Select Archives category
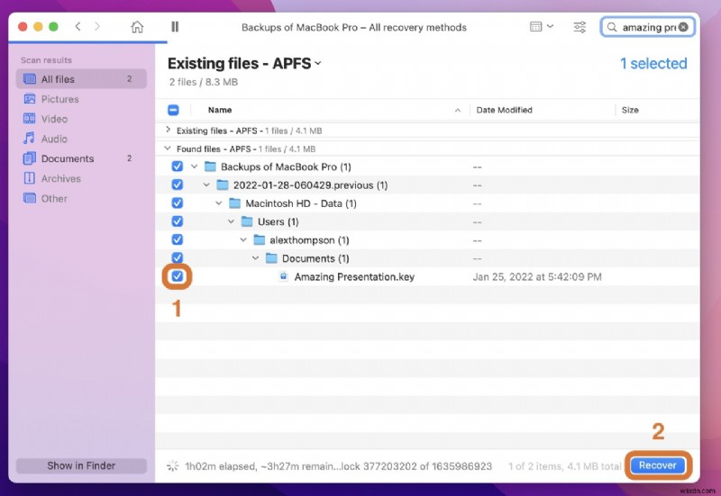721x496 pixels. pos(60,178)
